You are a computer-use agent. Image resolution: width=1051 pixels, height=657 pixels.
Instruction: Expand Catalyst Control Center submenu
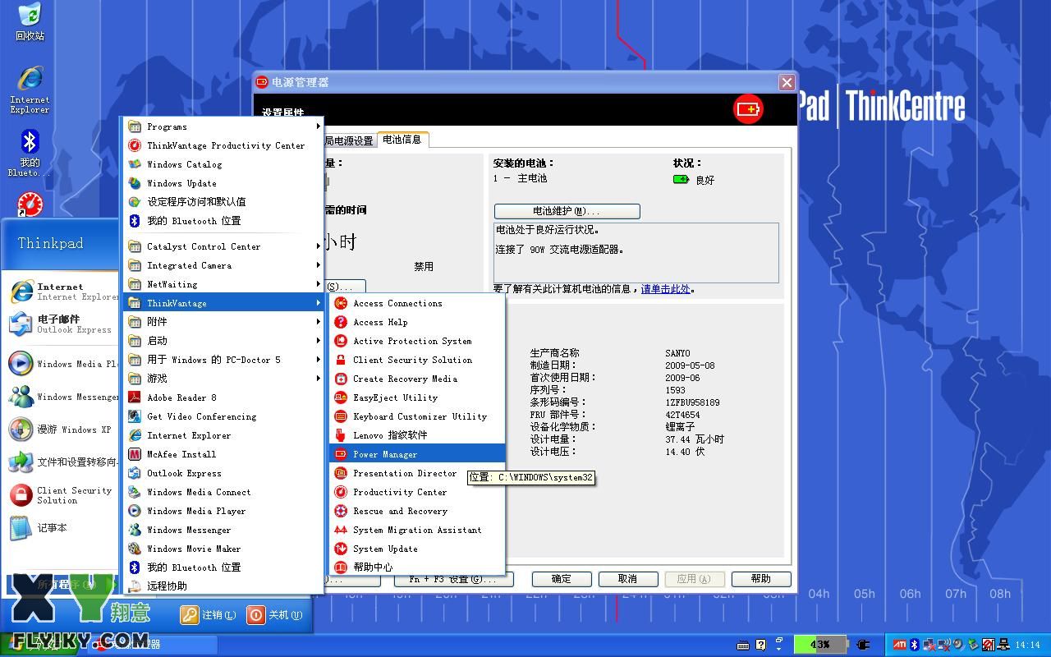click(222, 246)
